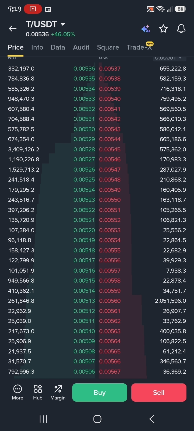The image size is (194, 431).
Task: Open the Audit tab
Action: point(81,47)
